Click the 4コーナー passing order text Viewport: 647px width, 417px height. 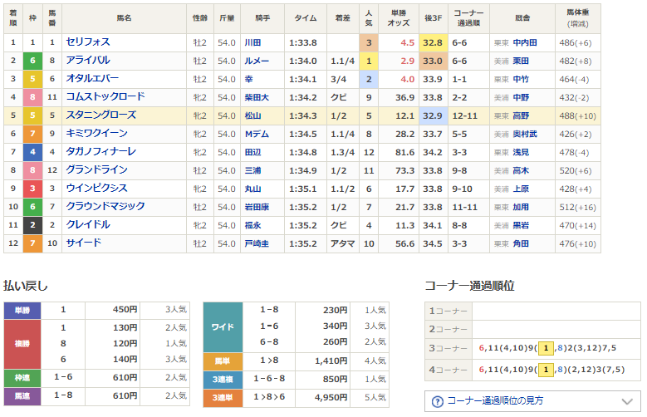pyautogui.click(x=551, y=370)
